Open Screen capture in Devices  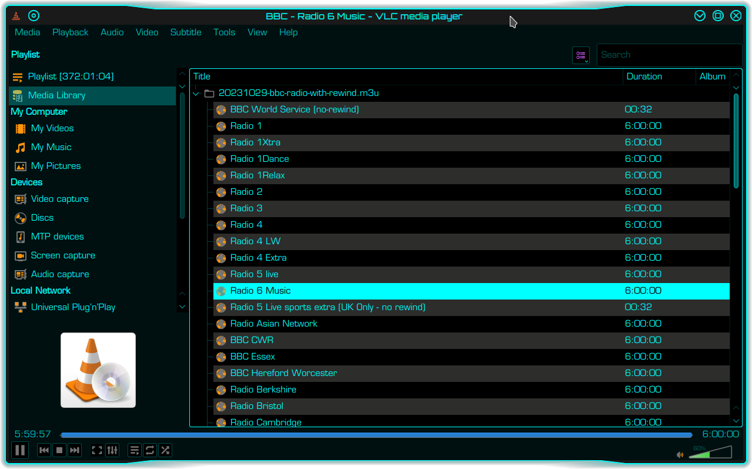click(x=63, y=255)
